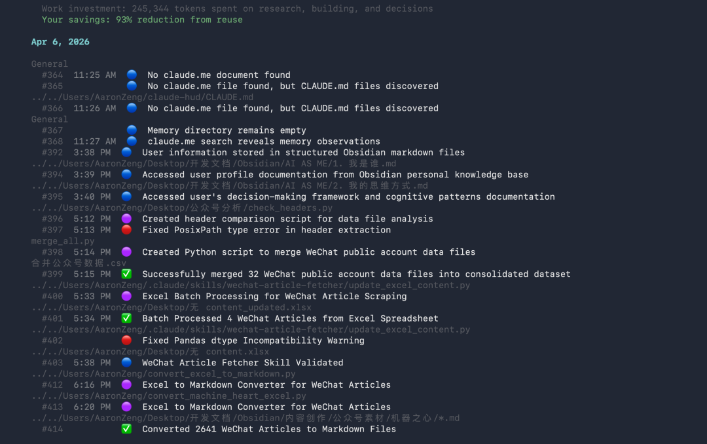Screen dimensions: 707x444
Task: Click the purple circle on entry #396
Action: coord(126,219)
